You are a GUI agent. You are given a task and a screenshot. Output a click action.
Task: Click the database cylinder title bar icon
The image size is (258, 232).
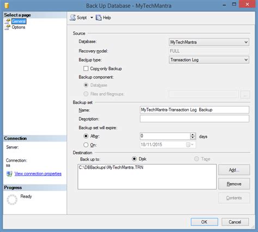tap(7, 5)
